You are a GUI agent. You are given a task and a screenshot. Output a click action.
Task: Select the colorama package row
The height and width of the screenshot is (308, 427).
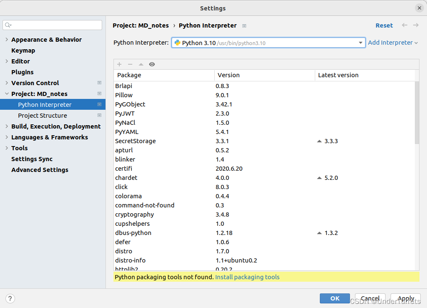(265, 197)
